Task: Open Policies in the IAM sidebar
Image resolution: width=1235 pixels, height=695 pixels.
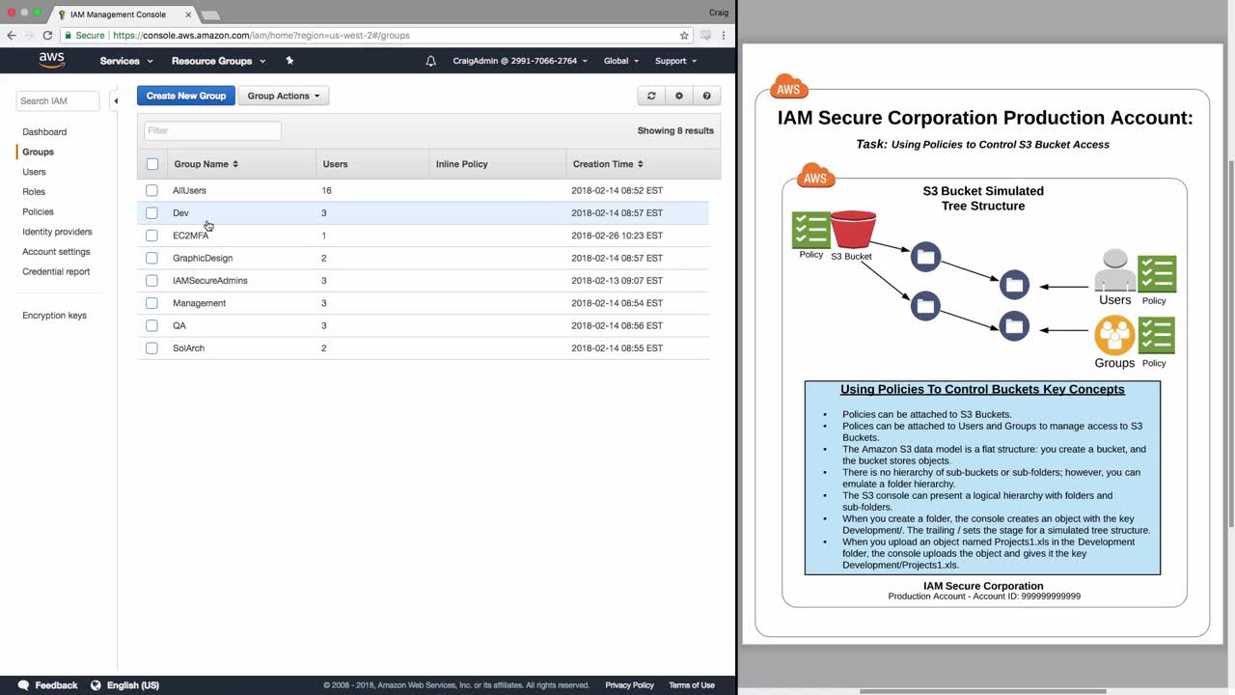Action: pos(38,212)
